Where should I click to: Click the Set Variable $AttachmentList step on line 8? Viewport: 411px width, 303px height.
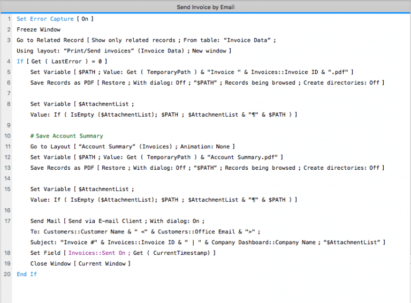82,104
